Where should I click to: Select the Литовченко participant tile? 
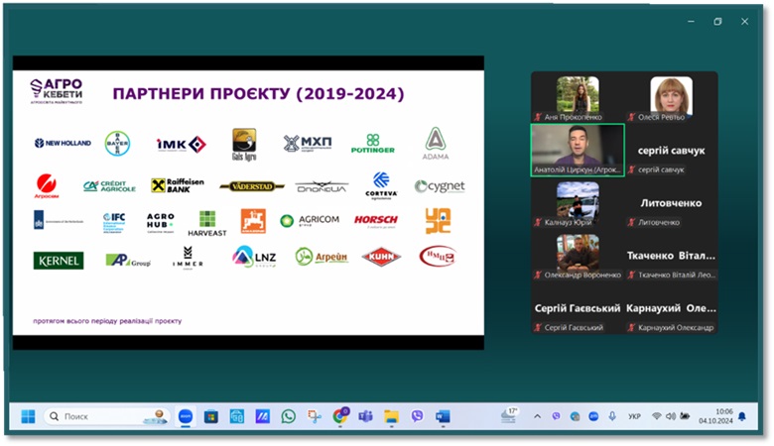[x=671, y=203]
